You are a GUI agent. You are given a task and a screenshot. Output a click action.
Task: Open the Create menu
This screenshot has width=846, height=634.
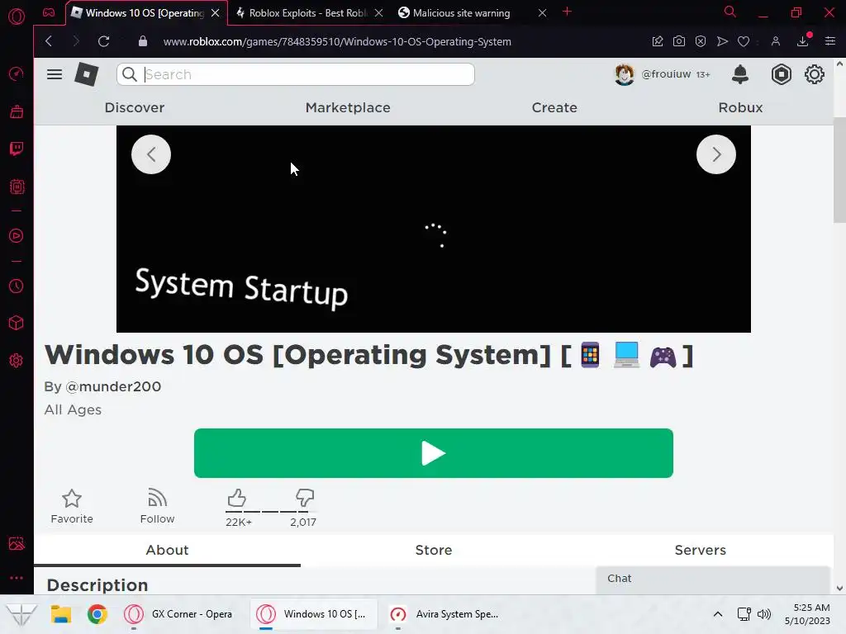pos(554,107)
